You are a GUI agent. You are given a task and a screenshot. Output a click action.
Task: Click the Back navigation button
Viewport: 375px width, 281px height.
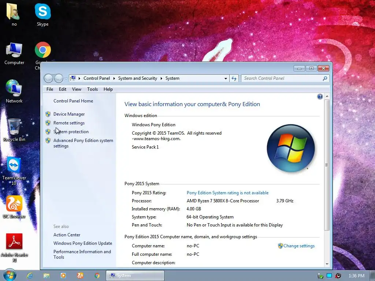[49, 78]
